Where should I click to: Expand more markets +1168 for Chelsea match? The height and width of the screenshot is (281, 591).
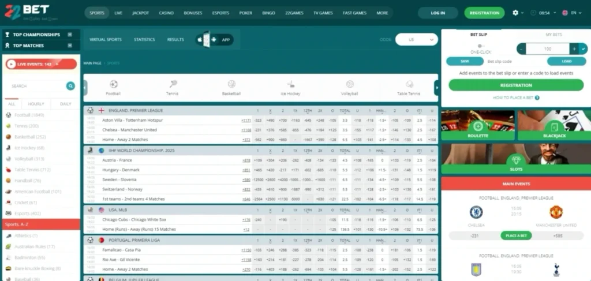246,130
